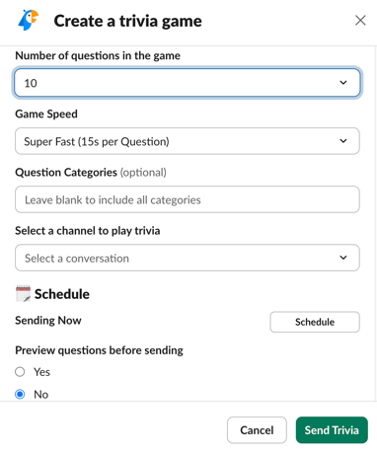Click the Cancel button

pyautogui.click(x=257, y=430)
